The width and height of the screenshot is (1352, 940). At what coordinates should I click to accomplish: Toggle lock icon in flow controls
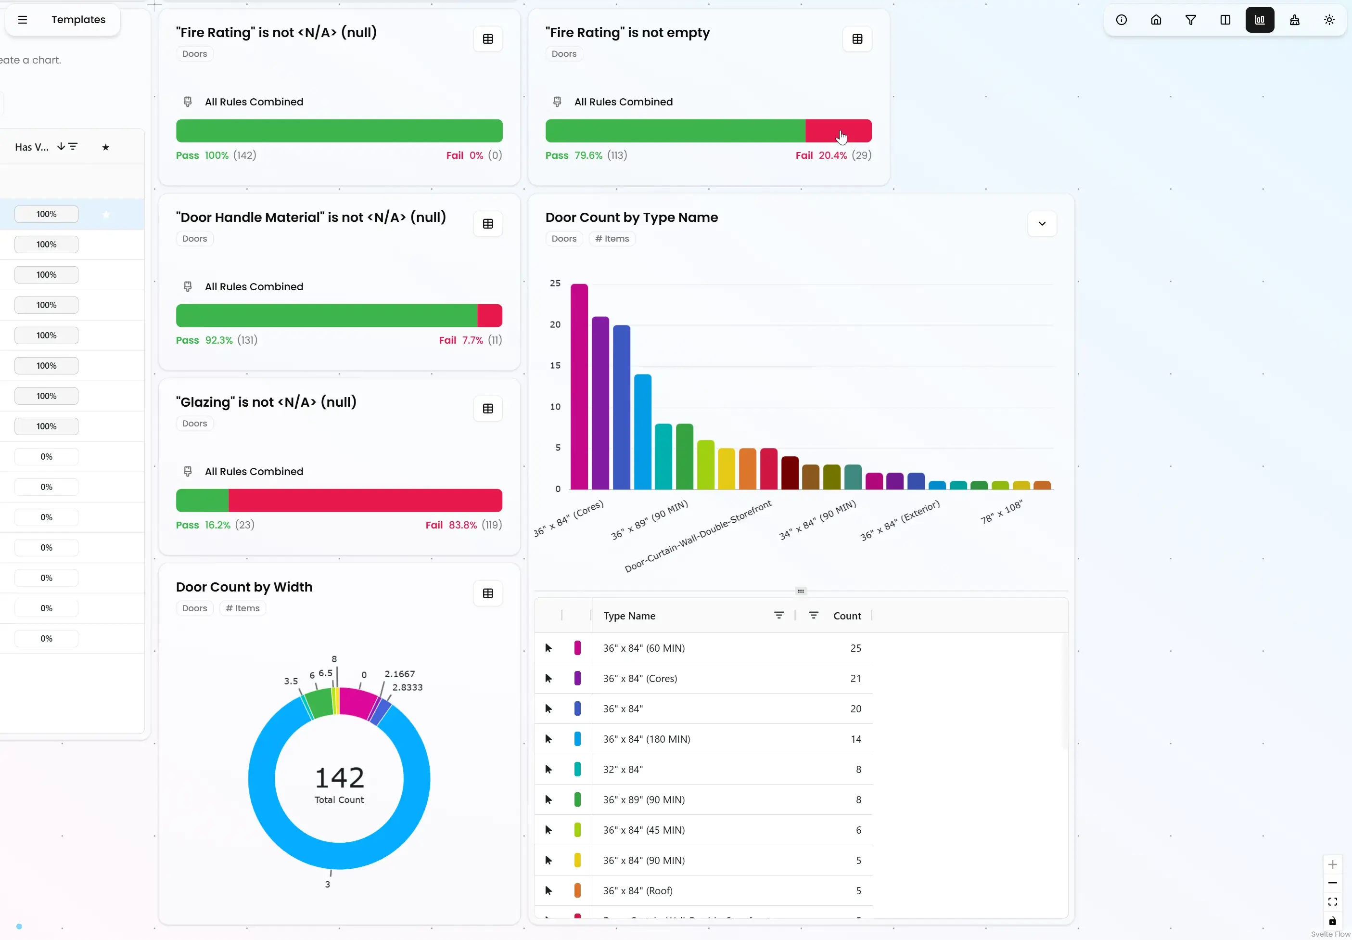[x=1333, y=921]
